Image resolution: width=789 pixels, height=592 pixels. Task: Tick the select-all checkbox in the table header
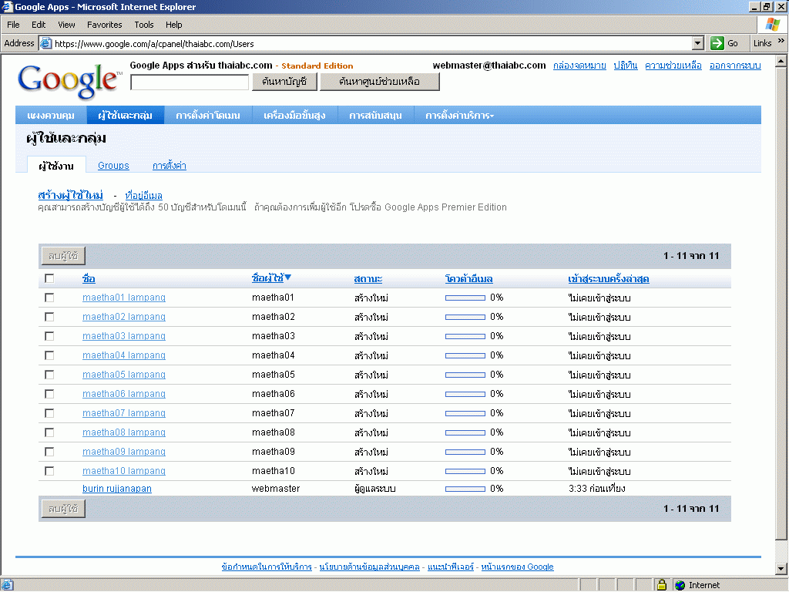coord(49,278)
